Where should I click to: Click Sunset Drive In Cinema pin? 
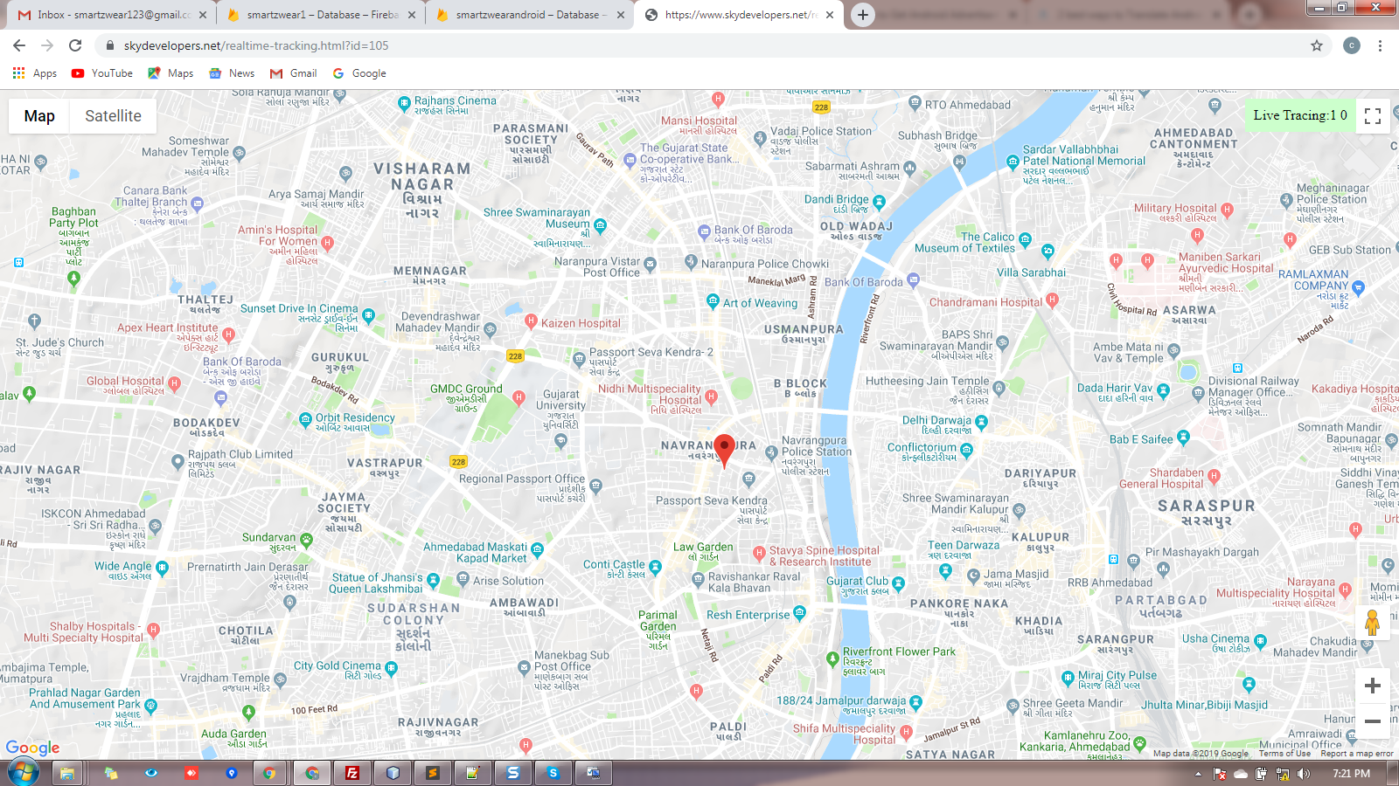point(368,315)
